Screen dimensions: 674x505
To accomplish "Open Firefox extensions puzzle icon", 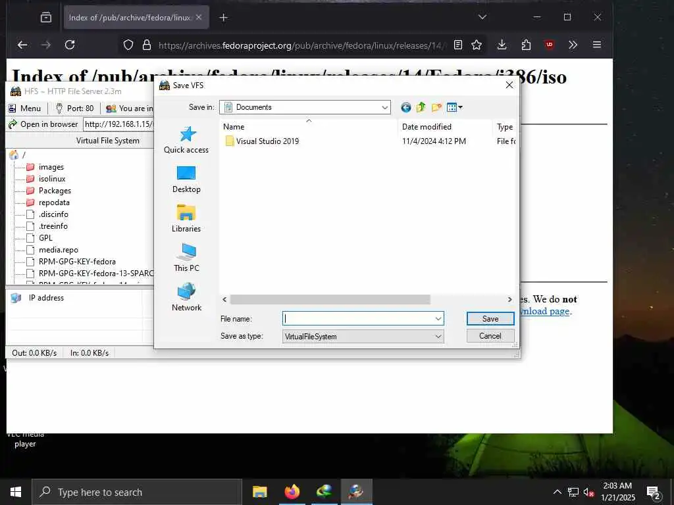I will (x=526, y=45).
